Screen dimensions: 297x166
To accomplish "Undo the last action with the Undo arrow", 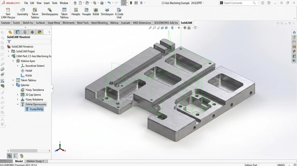I will coord(109,3).
